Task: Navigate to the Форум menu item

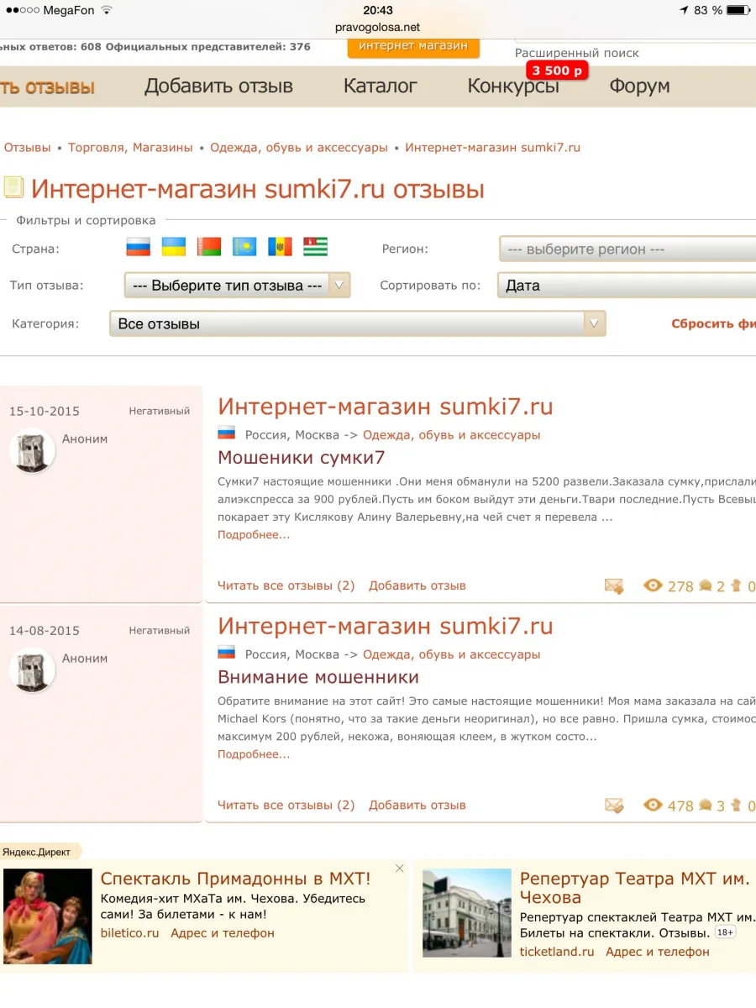Action: coord(639,86)
